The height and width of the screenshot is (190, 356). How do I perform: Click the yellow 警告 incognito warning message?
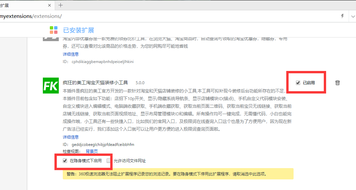point(178,174)
